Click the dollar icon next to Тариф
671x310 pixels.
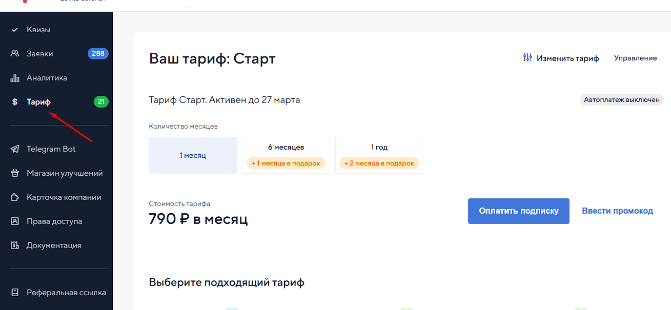(x=15, y=101)
